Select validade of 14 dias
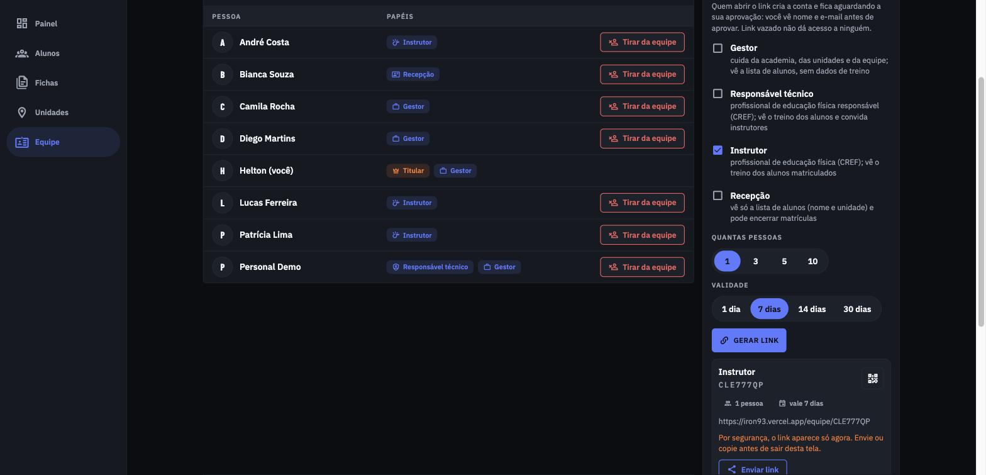The height and width of the screenshot is (475, 986). [812, 309]
